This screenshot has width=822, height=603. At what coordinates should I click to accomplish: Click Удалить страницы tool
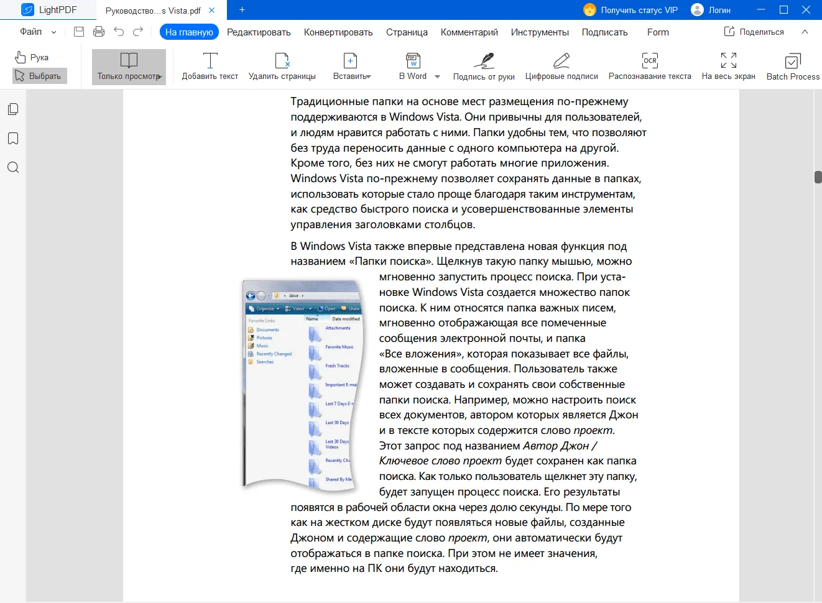(282, 67)
